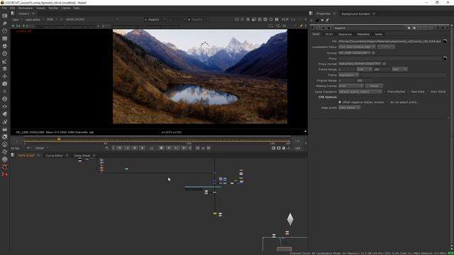Image resolution: width=454 pixels, height=255 pixels.
Task: Click the timeline playhead marker
Action: 59,139
